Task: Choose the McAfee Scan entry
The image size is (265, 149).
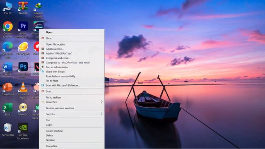Action: (x=72, y=91)
